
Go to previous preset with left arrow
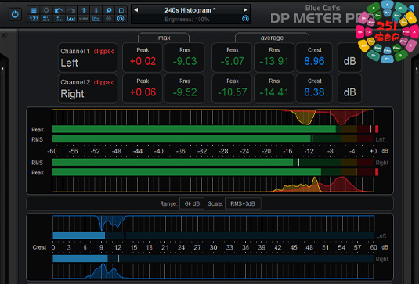[136, 10]
